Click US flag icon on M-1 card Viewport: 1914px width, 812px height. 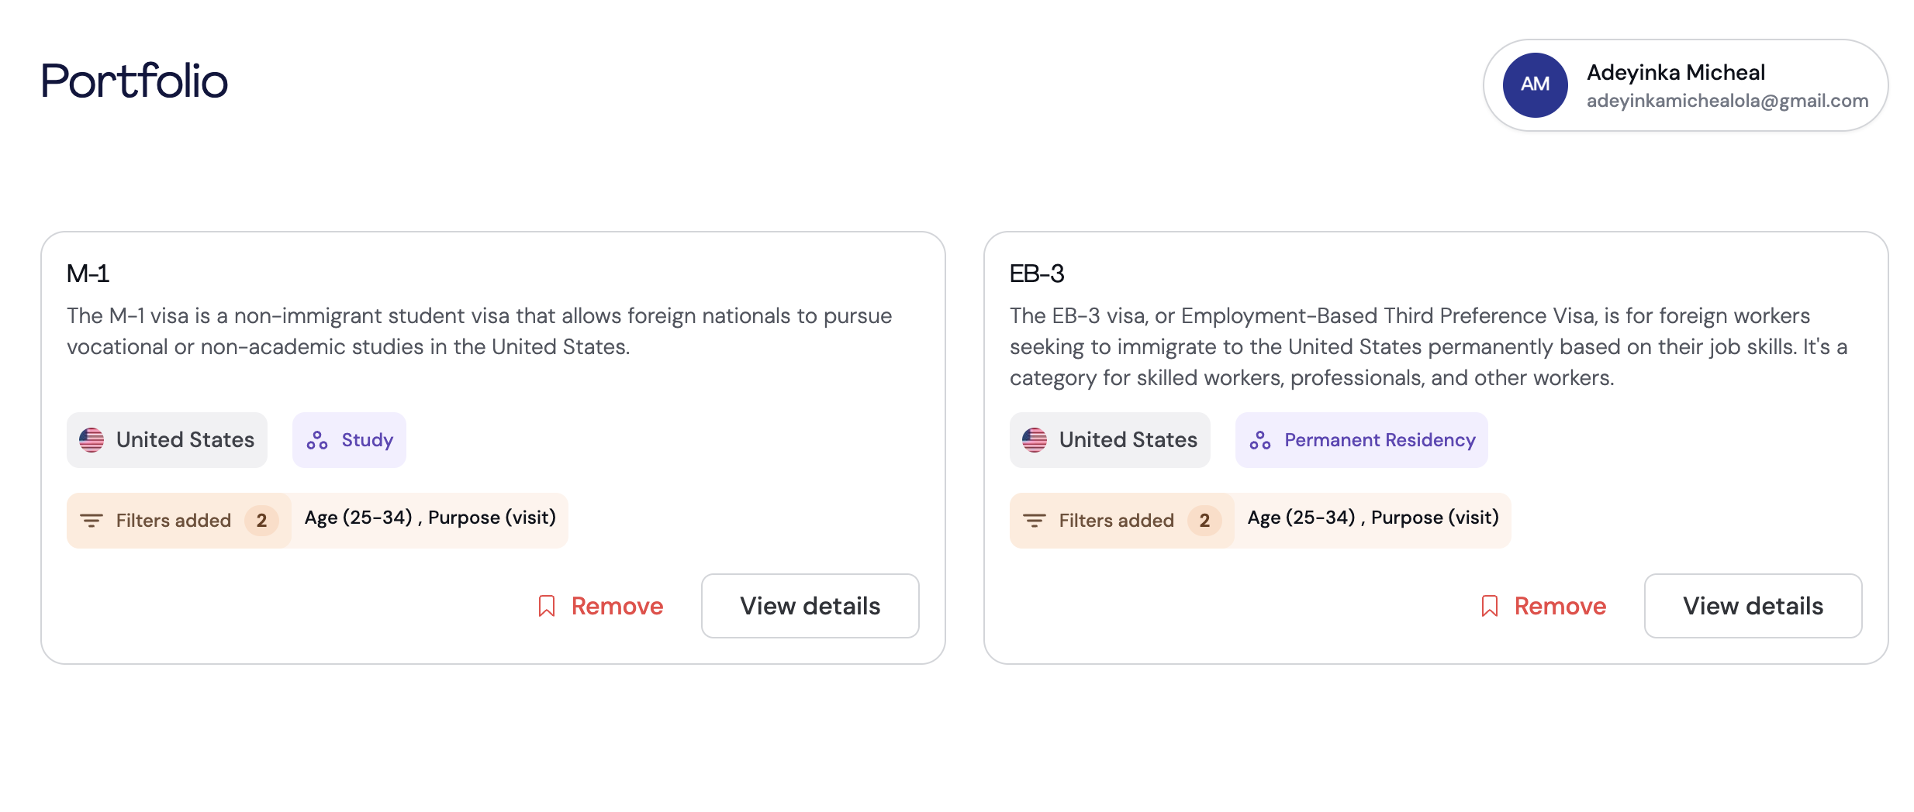92,440
